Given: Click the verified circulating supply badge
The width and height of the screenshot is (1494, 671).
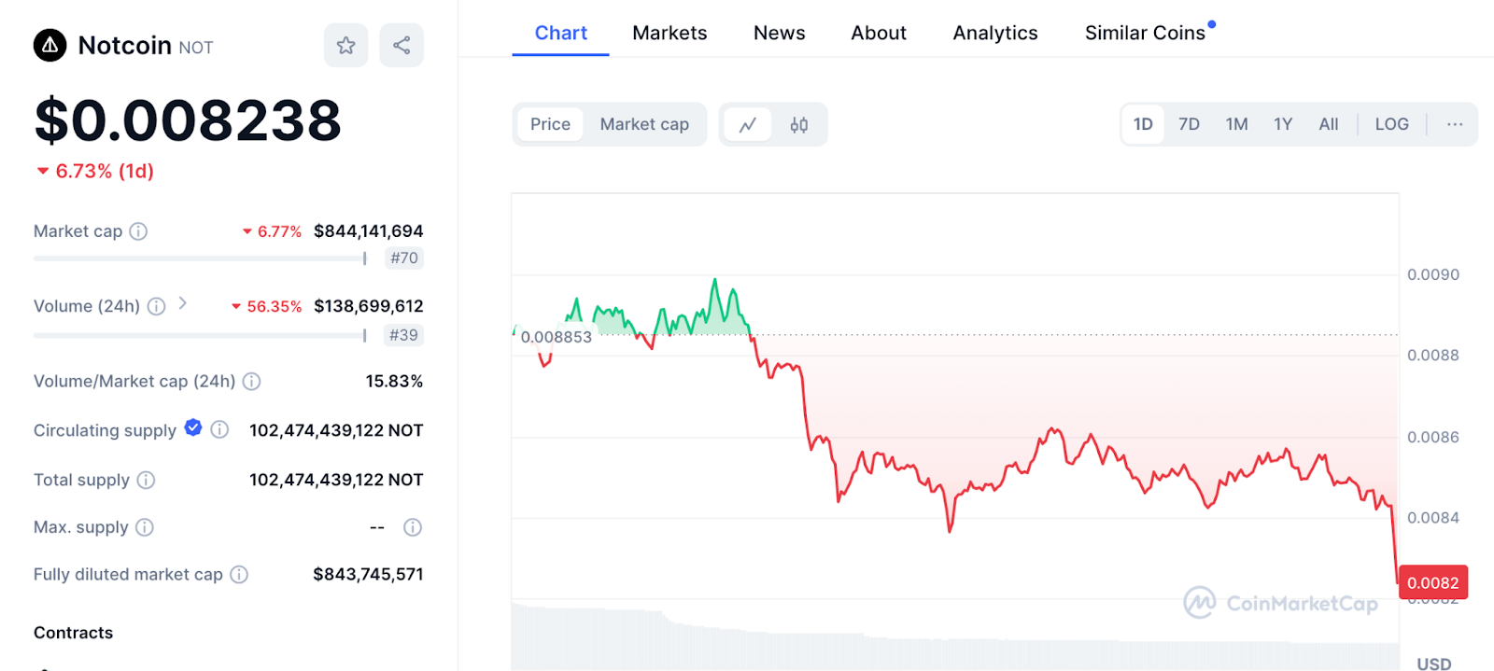Looking at the screenshot, I should [193, 427].
